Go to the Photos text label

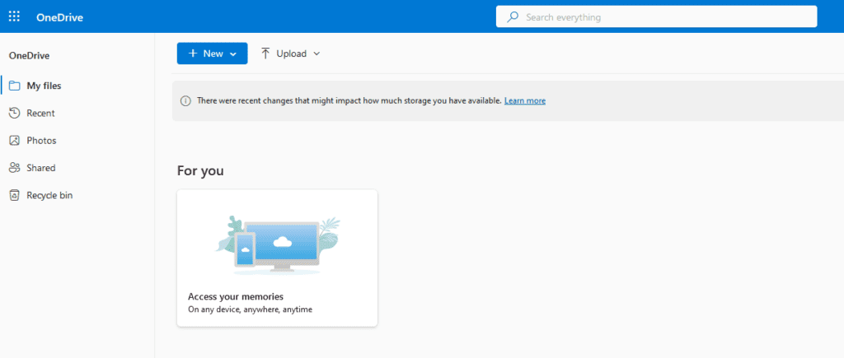41,141
